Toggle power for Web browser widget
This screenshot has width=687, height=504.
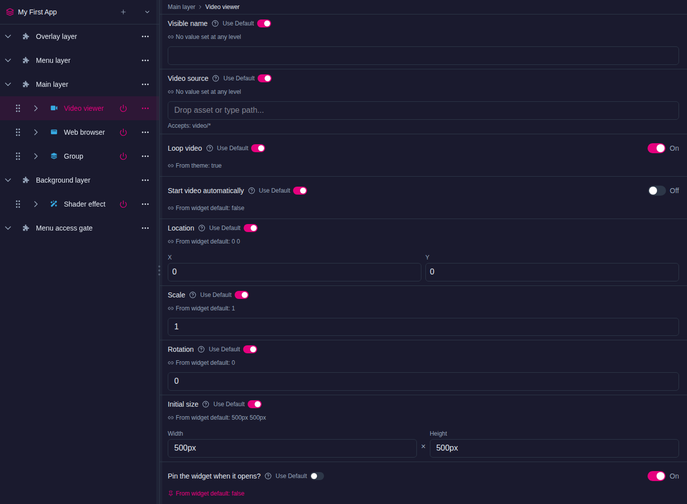pyautogui.click(x=123, y=132)
